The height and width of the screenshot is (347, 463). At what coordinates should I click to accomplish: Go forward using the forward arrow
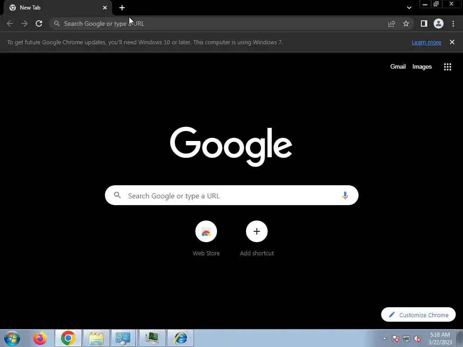click(24, 23)
